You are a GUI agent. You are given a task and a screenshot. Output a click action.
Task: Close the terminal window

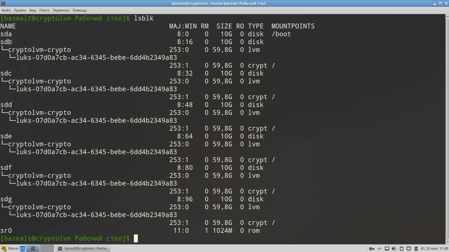point(446,3)
